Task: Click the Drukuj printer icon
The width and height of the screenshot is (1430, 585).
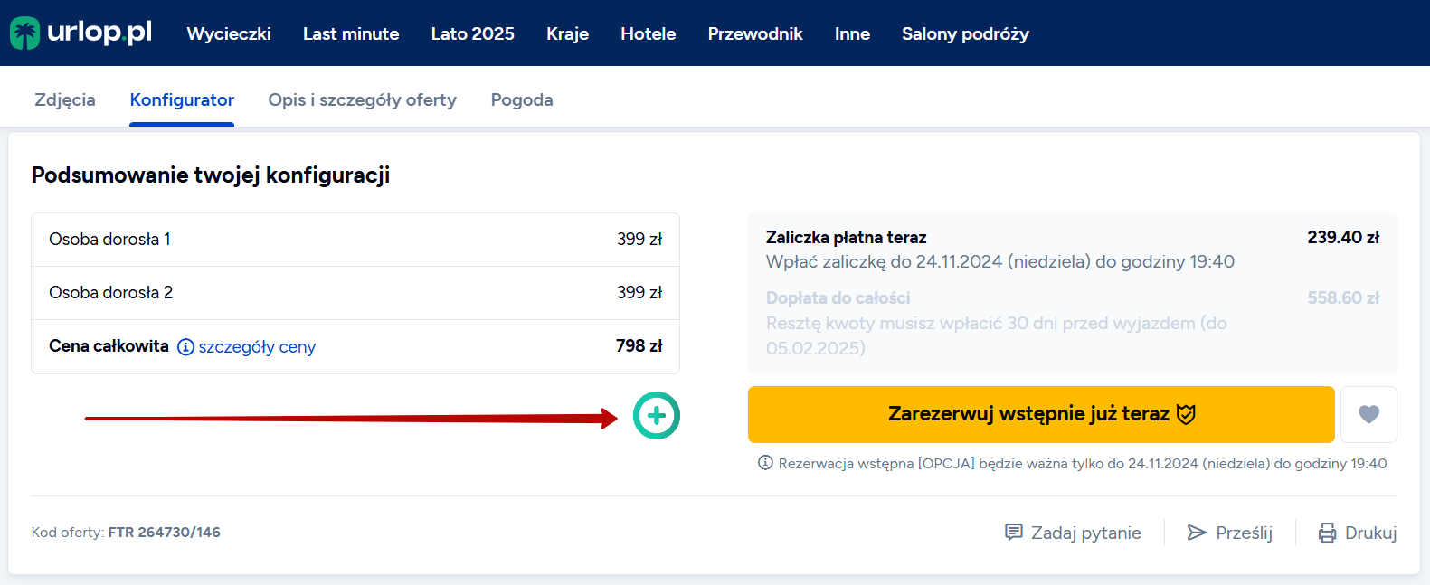Action: (1327, 533)
